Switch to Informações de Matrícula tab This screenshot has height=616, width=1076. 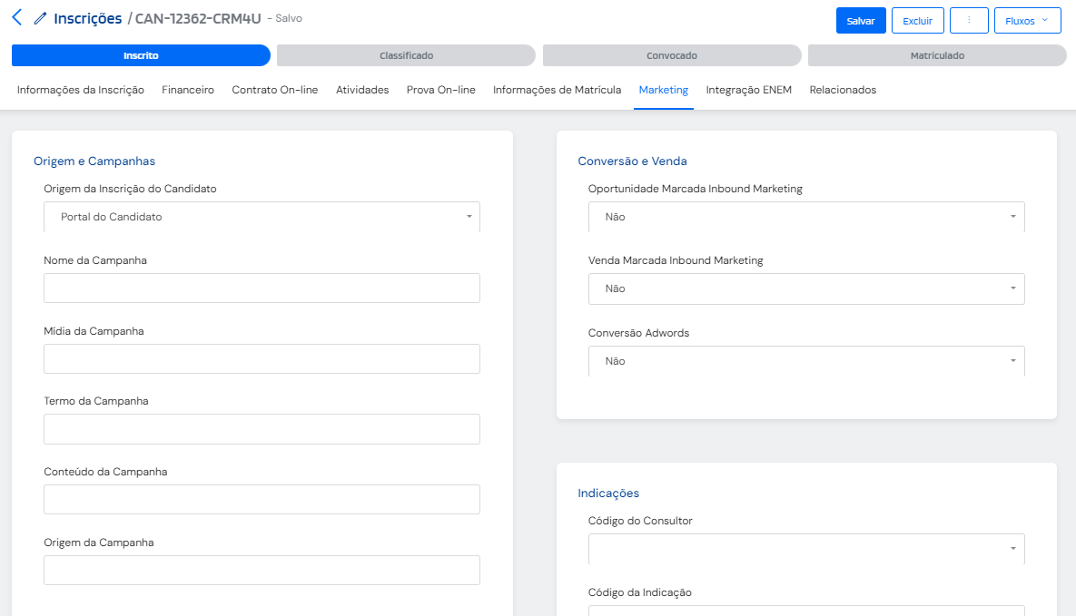point(558,90)
